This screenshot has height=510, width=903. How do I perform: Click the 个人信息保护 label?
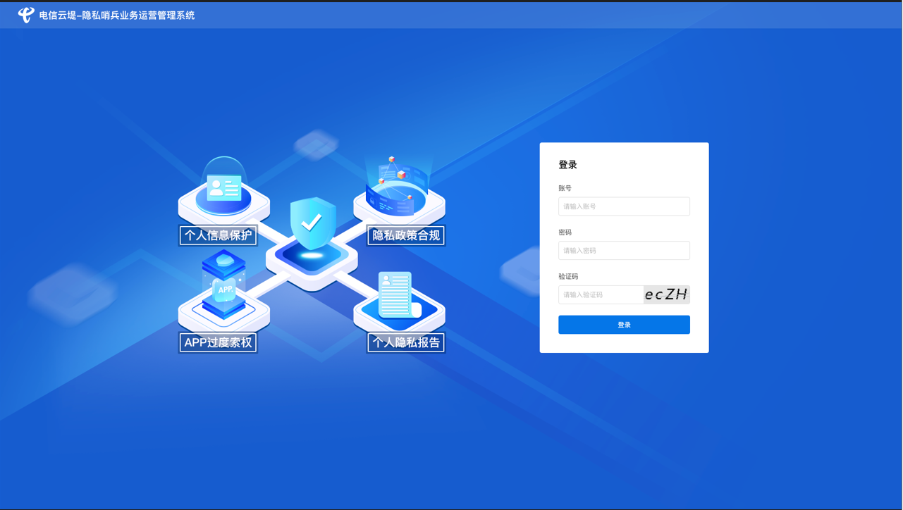click(x=218, y=235)
